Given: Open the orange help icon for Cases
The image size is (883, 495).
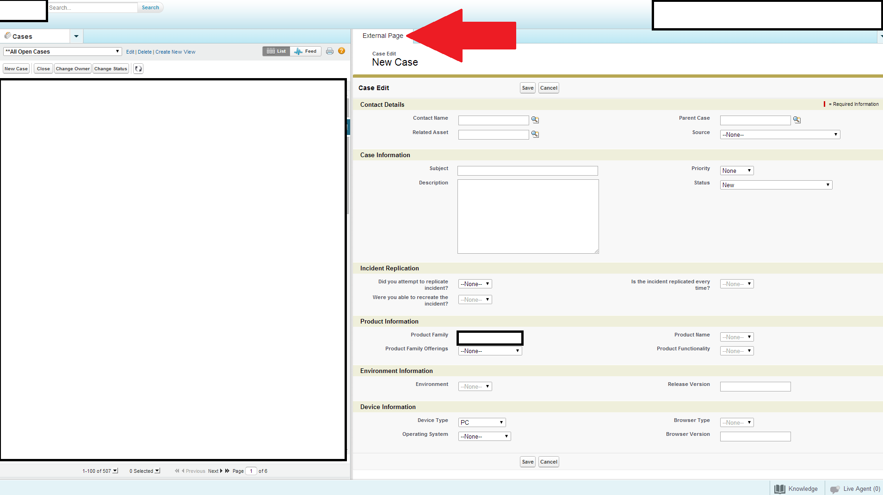Looking at the screenshot, I should coord(342,51).
